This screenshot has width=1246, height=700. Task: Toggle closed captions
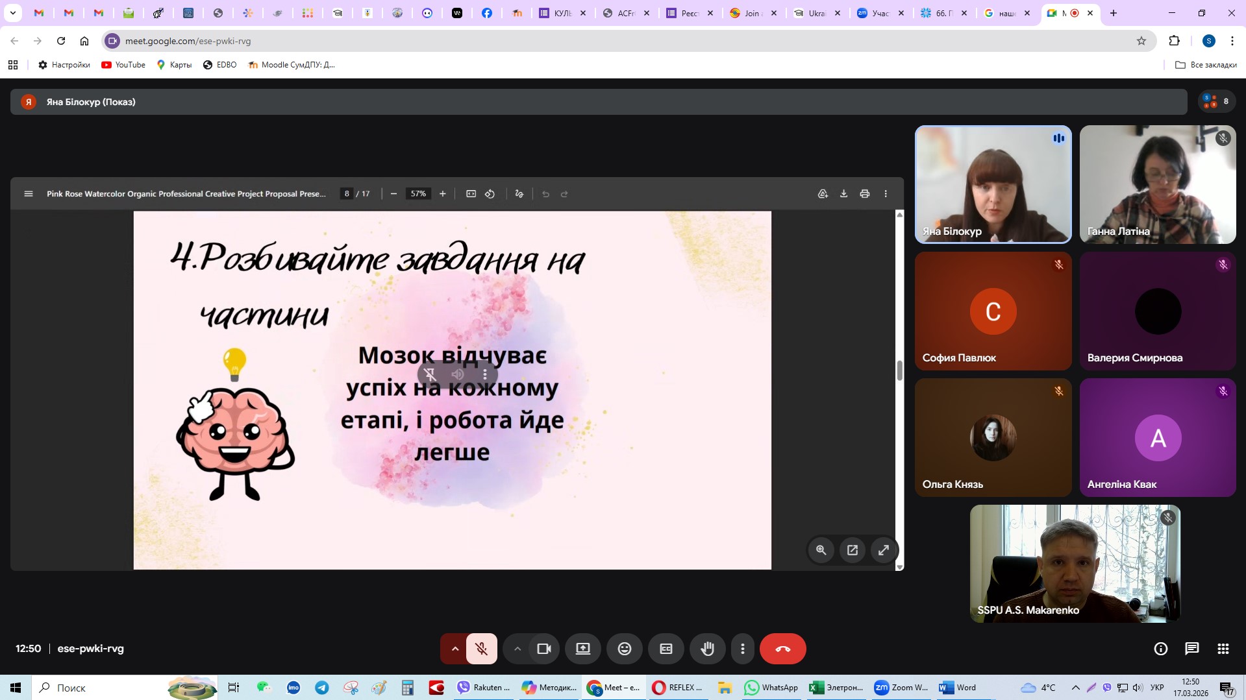coord(666,649)
